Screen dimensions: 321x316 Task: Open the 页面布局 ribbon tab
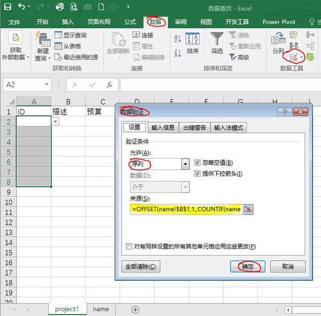[x=99, y=22]
